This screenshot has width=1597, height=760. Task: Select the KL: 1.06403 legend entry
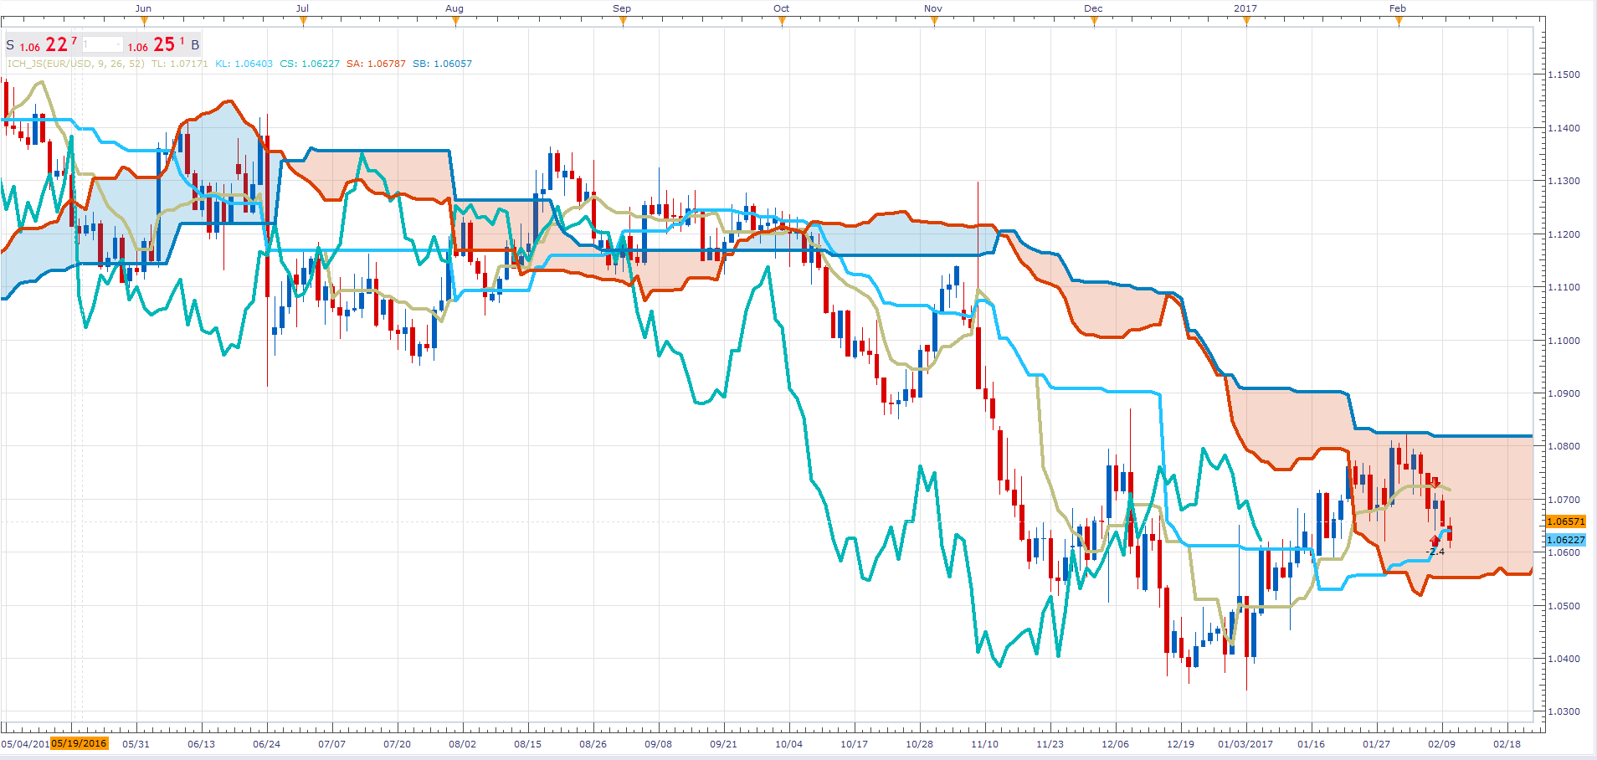pos(244,64)
